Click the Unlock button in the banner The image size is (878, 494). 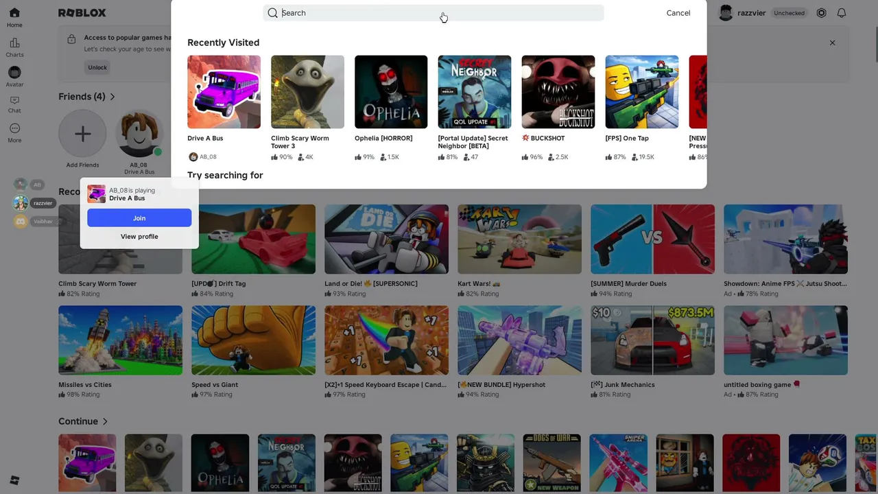97,67
